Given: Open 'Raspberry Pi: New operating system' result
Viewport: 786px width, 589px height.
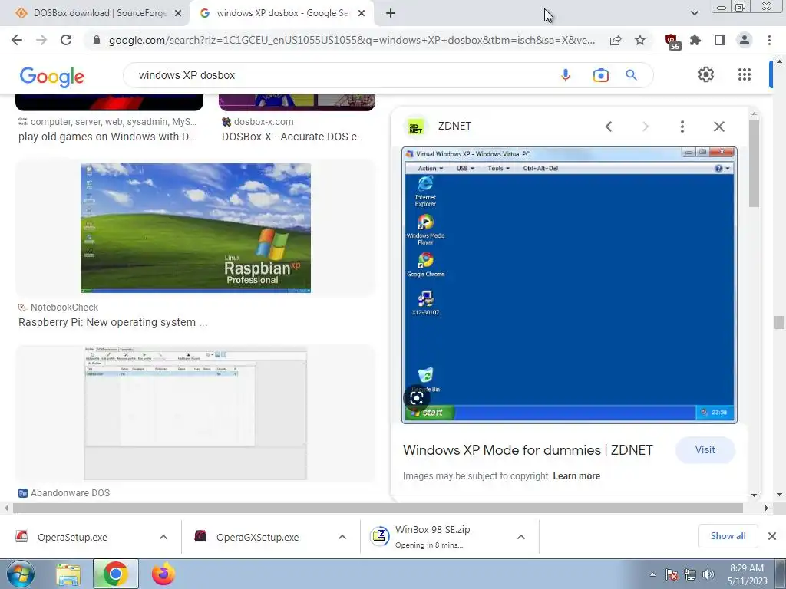Looking at the screenshot, I should [x=113, y=322].
